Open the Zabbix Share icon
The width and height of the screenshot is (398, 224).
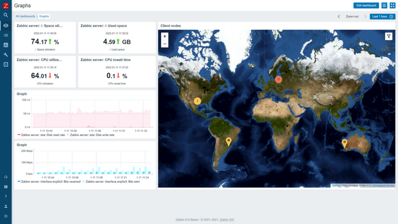[5, 187]
